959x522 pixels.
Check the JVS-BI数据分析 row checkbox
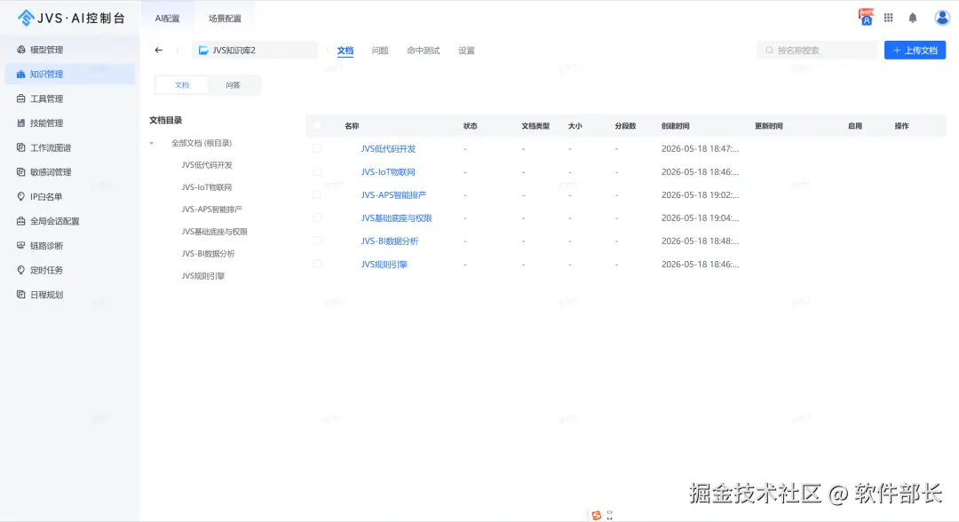317,241
